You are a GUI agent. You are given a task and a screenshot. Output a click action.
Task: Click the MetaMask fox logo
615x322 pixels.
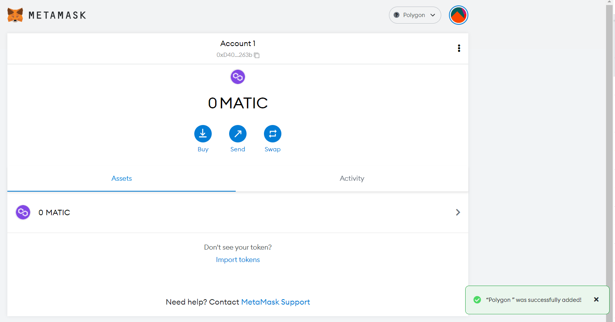pyautogui.click(x=15, y=15)
